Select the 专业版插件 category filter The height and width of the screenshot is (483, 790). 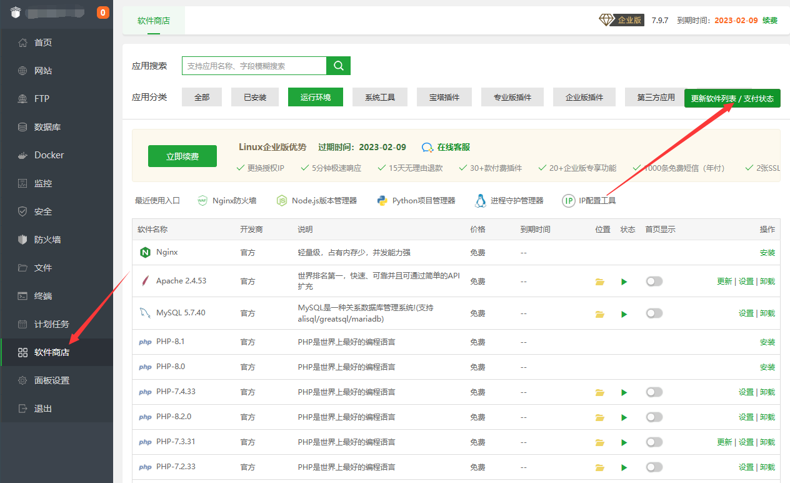tap(512, 97)
